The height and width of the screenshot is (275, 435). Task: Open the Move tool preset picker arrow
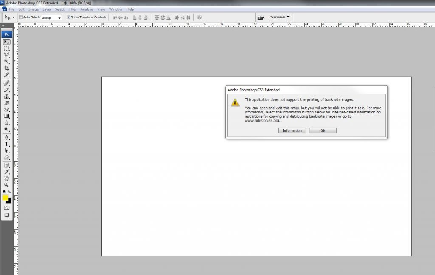(x=14, y=17)
